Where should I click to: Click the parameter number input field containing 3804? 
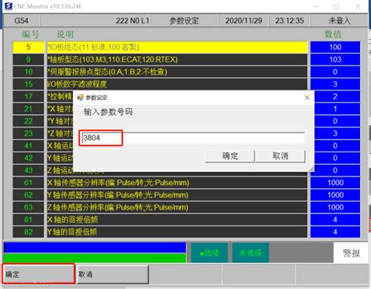[x=193, y=137]
